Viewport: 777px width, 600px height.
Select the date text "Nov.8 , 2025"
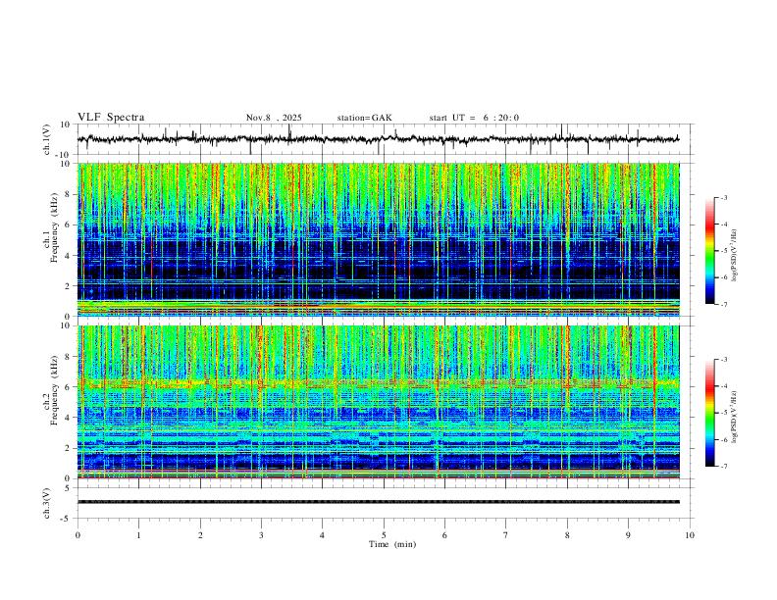(274, 118)
